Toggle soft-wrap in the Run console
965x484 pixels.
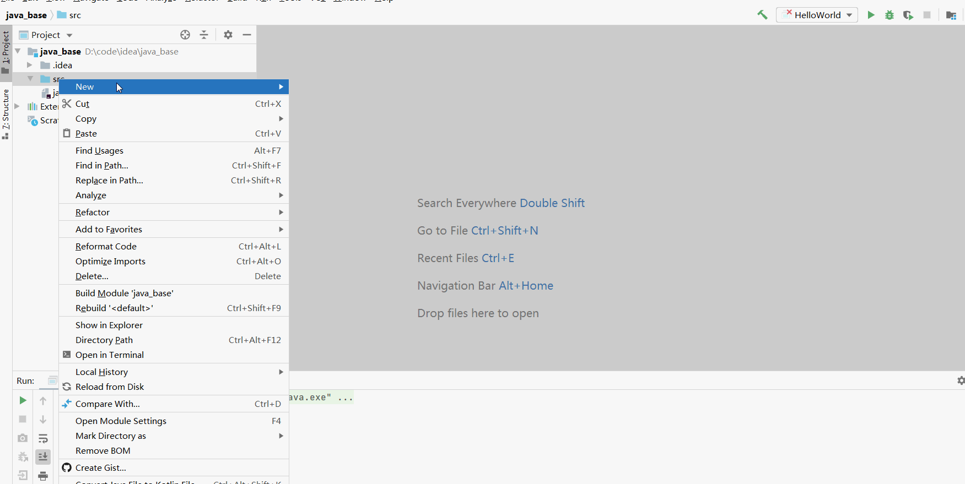coord(43,438)
